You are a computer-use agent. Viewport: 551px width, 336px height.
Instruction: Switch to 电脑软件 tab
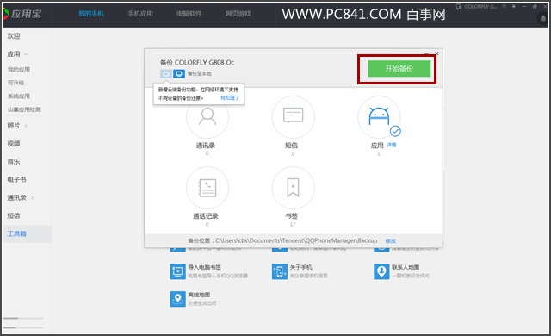tap(189, 14)
